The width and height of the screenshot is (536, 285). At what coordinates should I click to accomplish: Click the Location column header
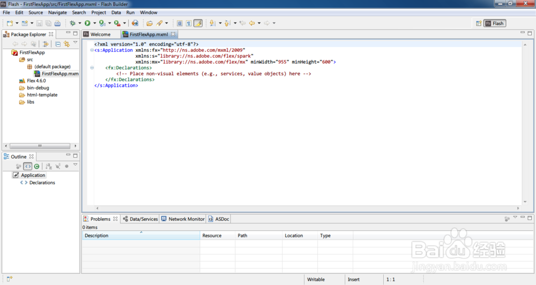(300, 236)
